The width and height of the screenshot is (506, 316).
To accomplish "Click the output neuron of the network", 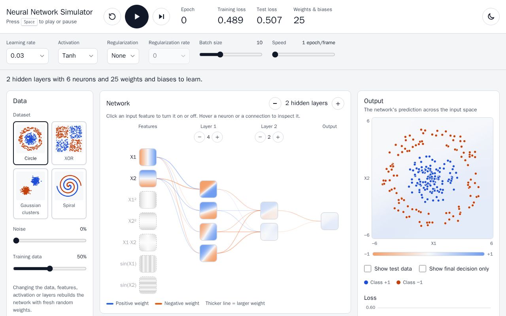I will point(330,221).
